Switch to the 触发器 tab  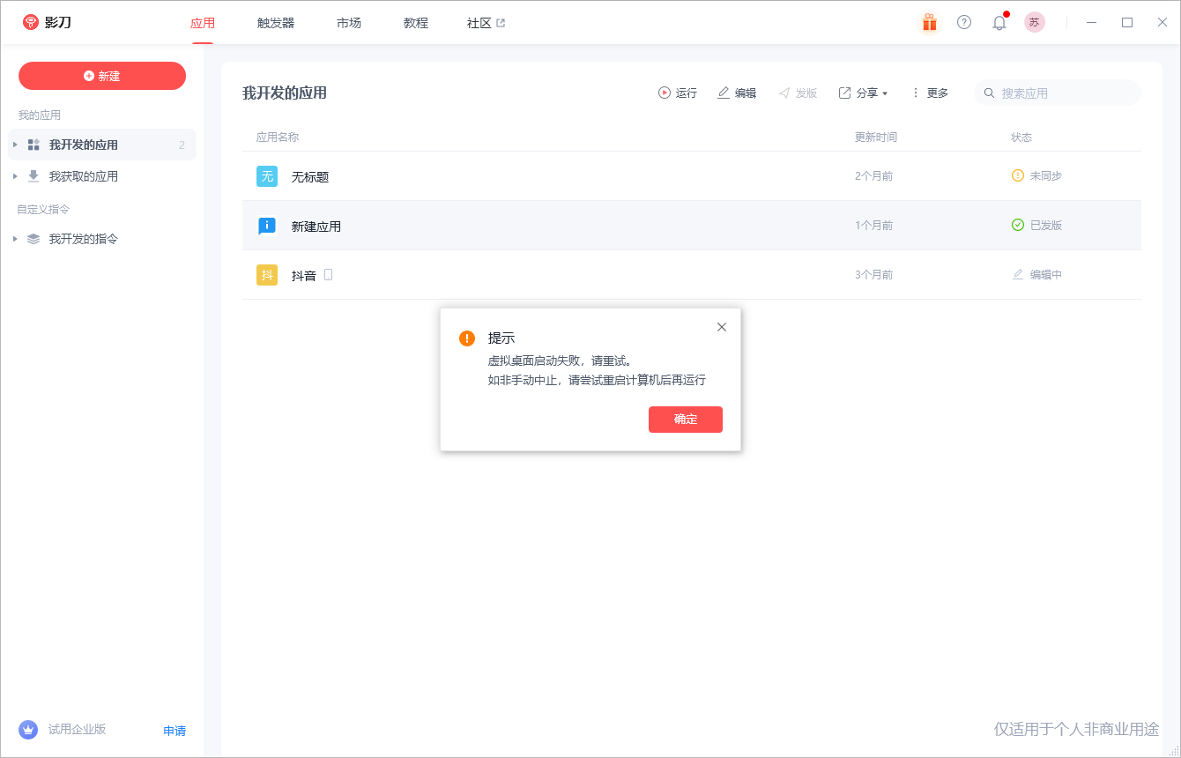[276, 23]
